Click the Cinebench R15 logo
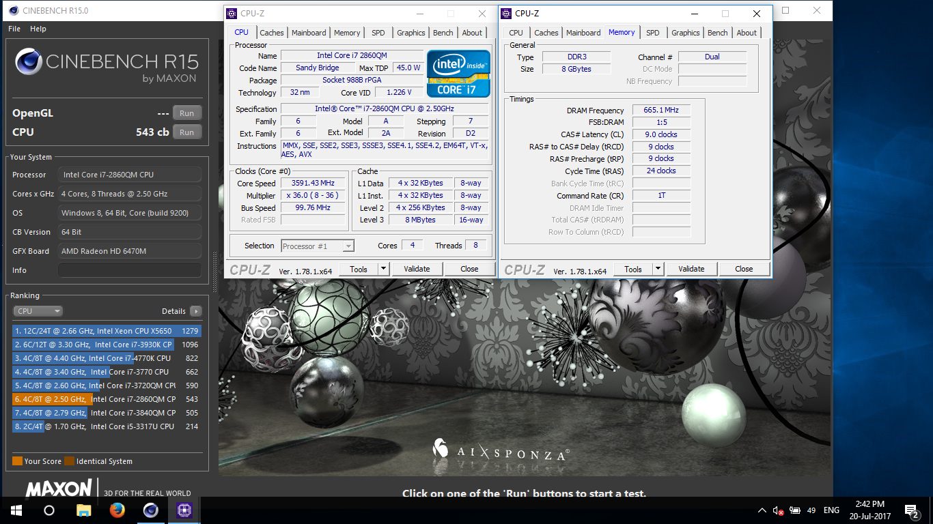Image resolution: width=933 pixels, height=524 pixels. click(x=107, y=65)
